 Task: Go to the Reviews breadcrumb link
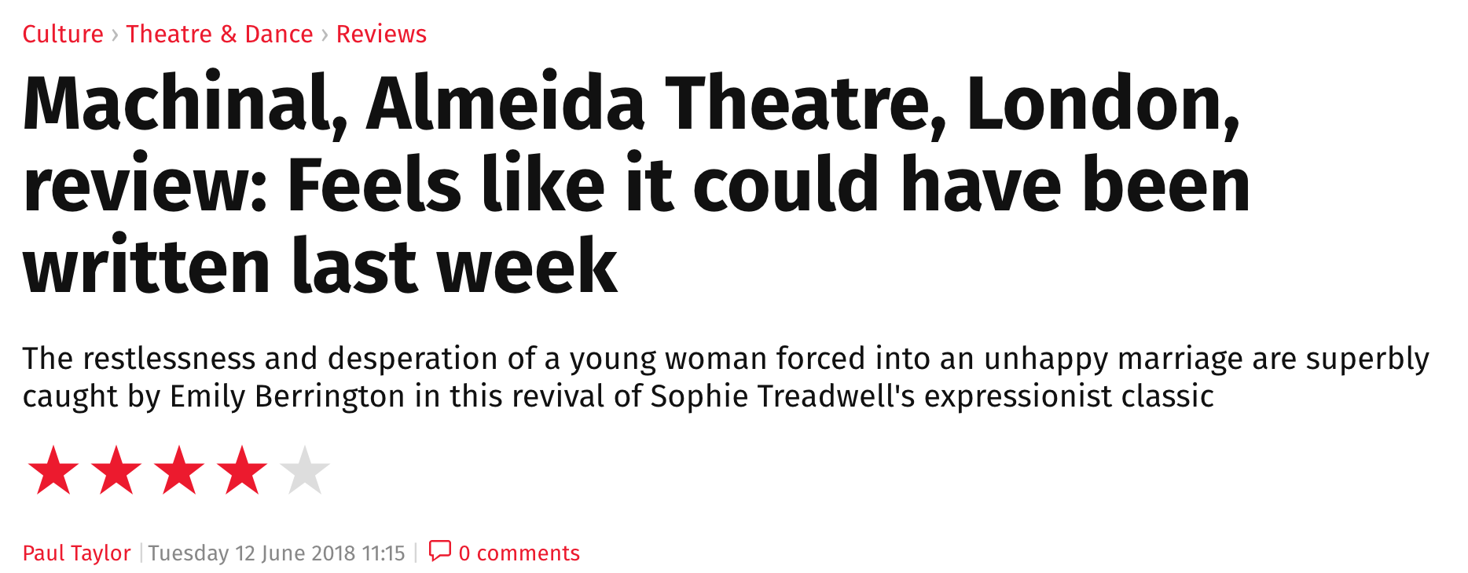(x=381, y=35)
